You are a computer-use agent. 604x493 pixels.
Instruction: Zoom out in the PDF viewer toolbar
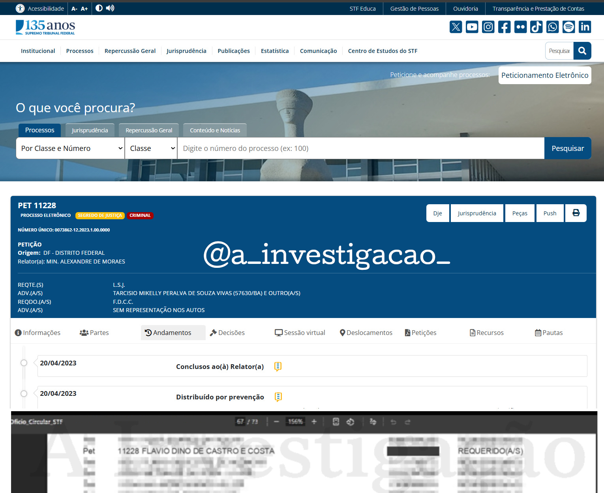[x=276, y=422]
